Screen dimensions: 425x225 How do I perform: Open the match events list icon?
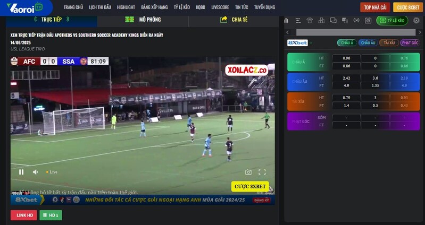pyautogui.click(x=298, y=21)
